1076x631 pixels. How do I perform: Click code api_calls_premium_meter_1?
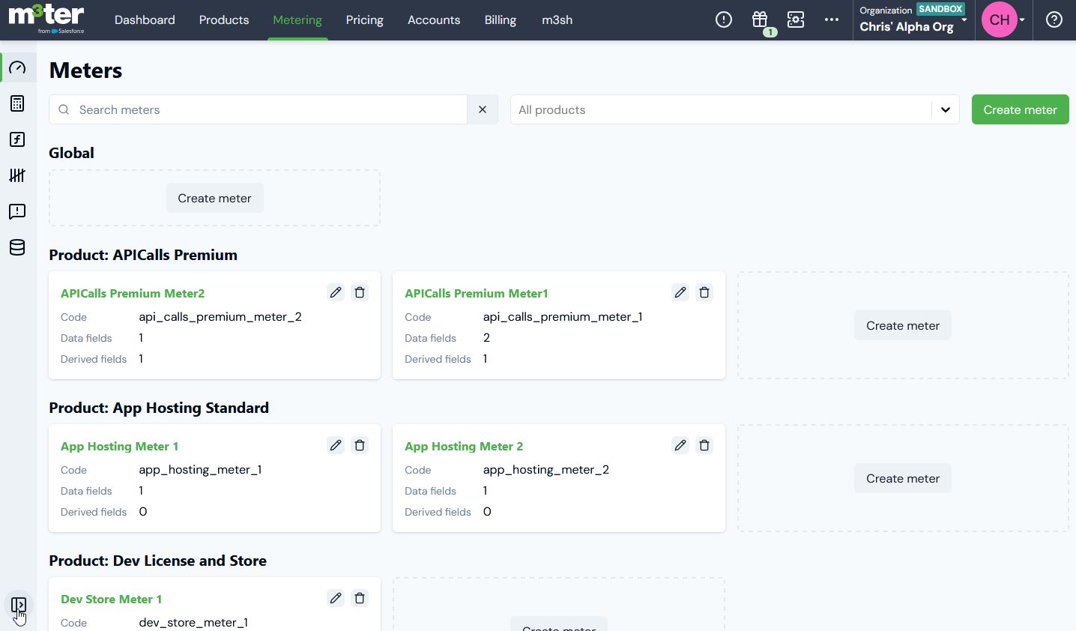point(563,317)
